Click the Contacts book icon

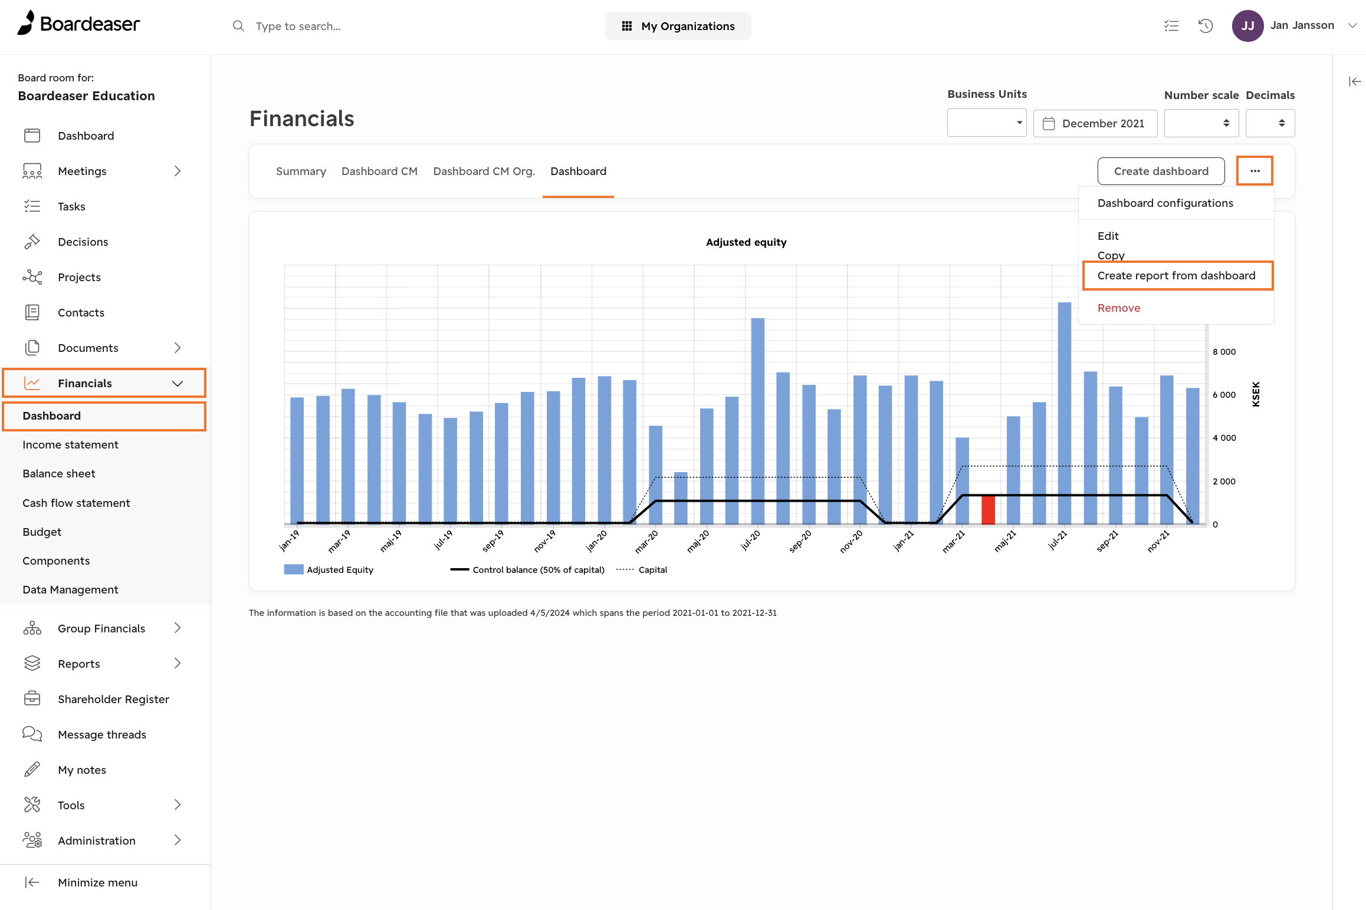click(x=32, y=312)
